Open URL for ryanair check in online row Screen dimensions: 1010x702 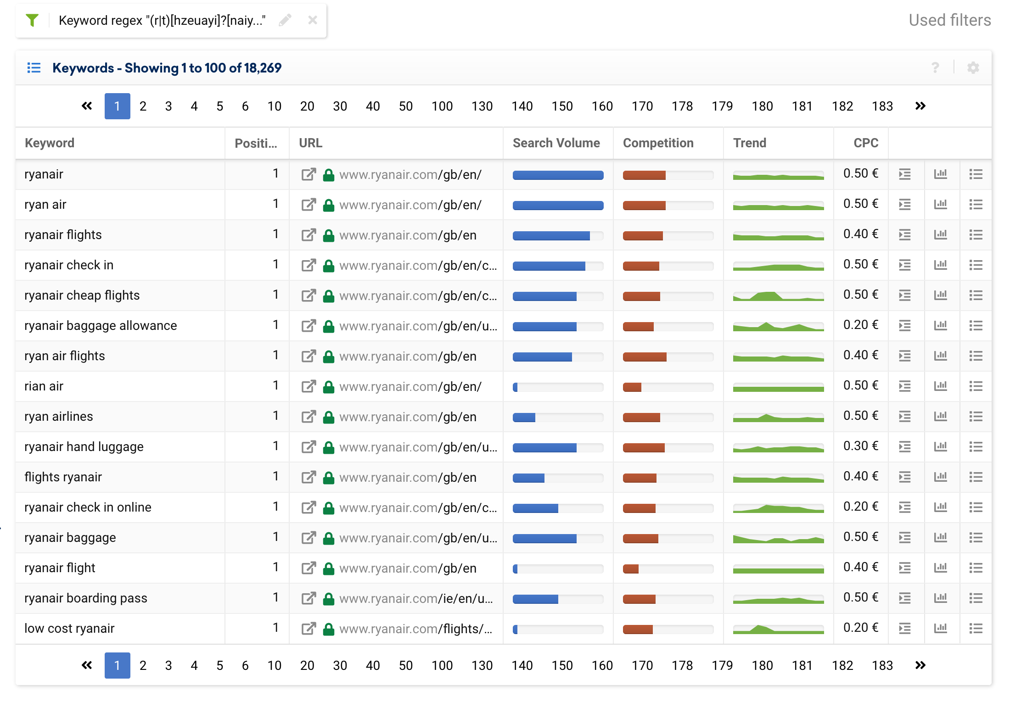coord(418,507)
